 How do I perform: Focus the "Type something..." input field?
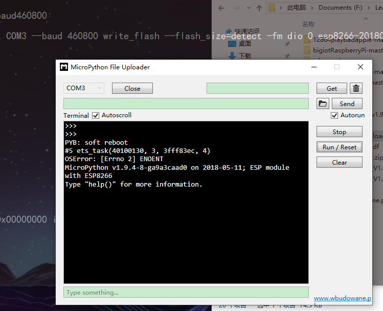point(186,292)
